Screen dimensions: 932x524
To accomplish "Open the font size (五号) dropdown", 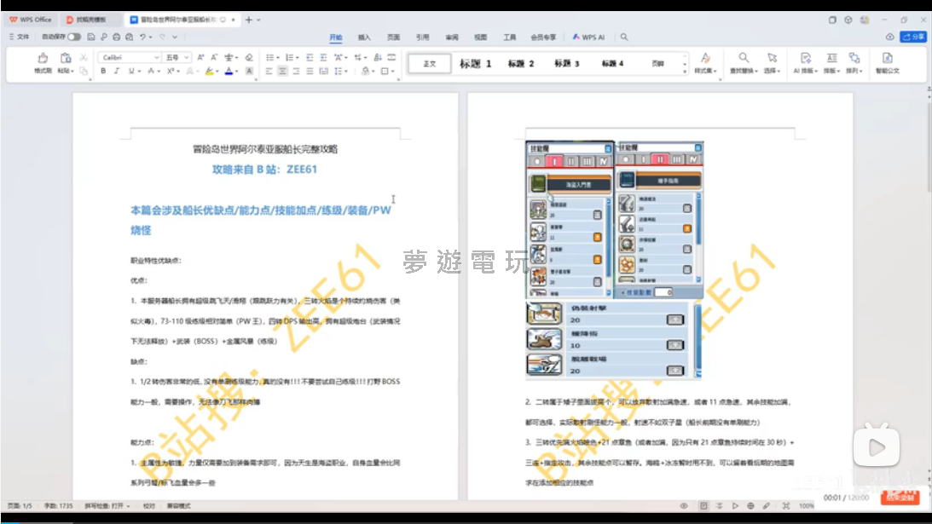I will pos(186,57).
